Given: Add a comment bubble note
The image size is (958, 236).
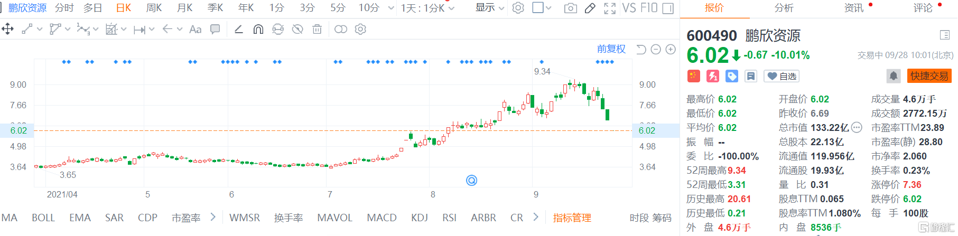Looking at the screenshot, I should (x=215, y=29).
